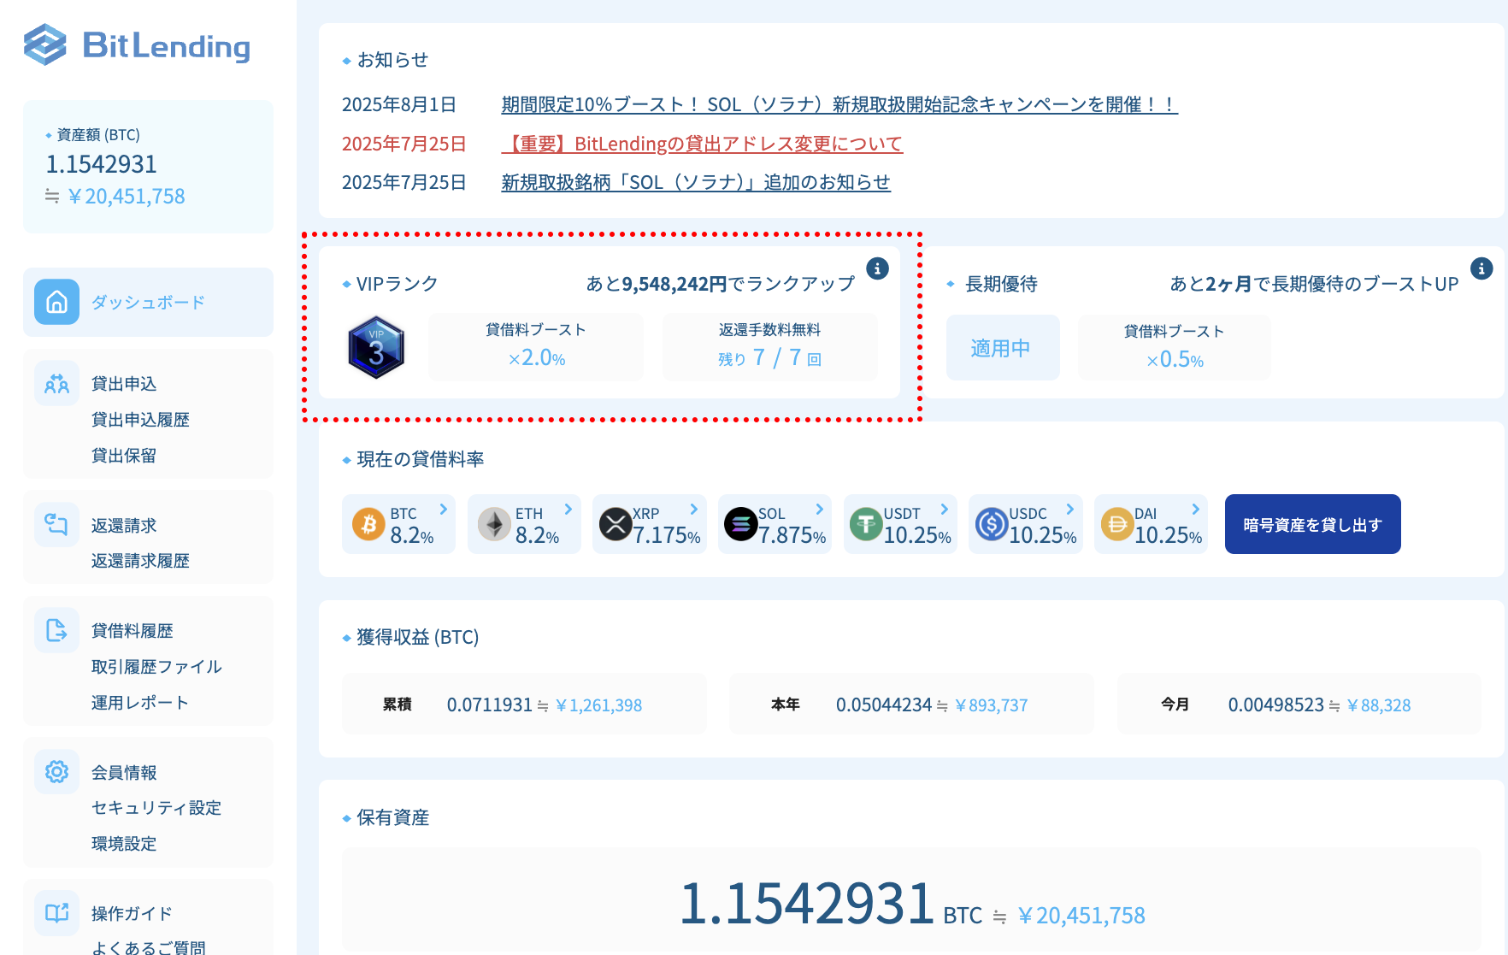
Task: Click the あと9,548,242円でランクアップ text
Action: point(721,284)
